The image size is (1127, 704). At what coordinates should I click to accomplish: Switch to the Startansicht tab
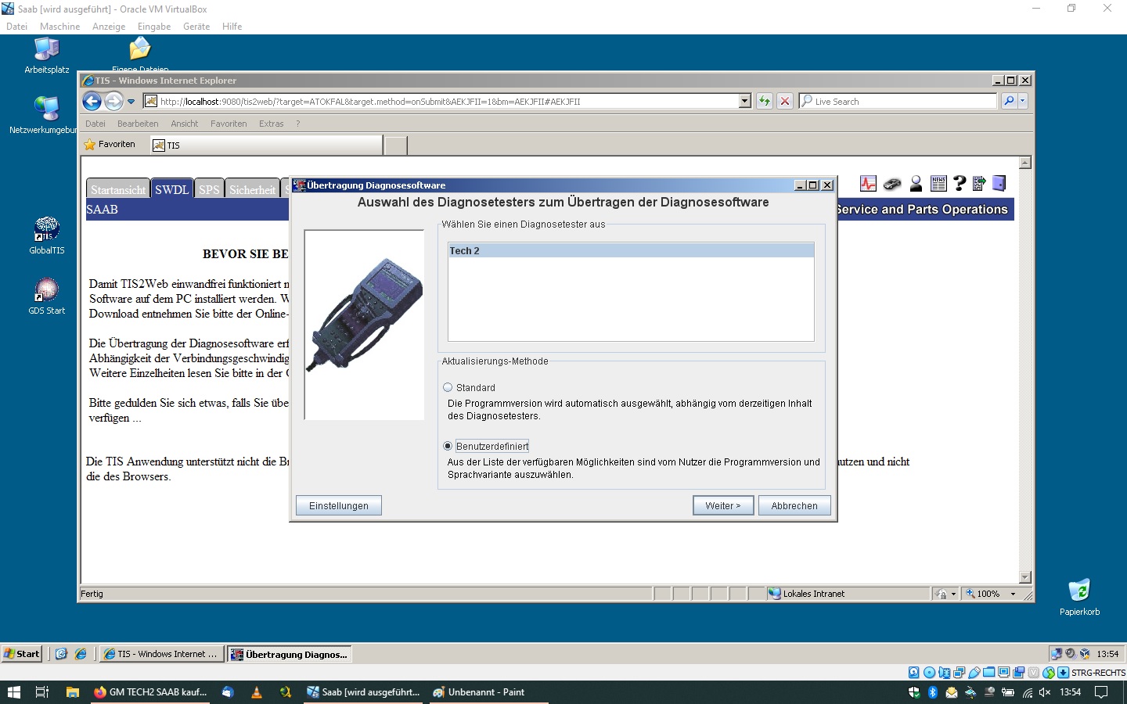[x=117, y=189]
